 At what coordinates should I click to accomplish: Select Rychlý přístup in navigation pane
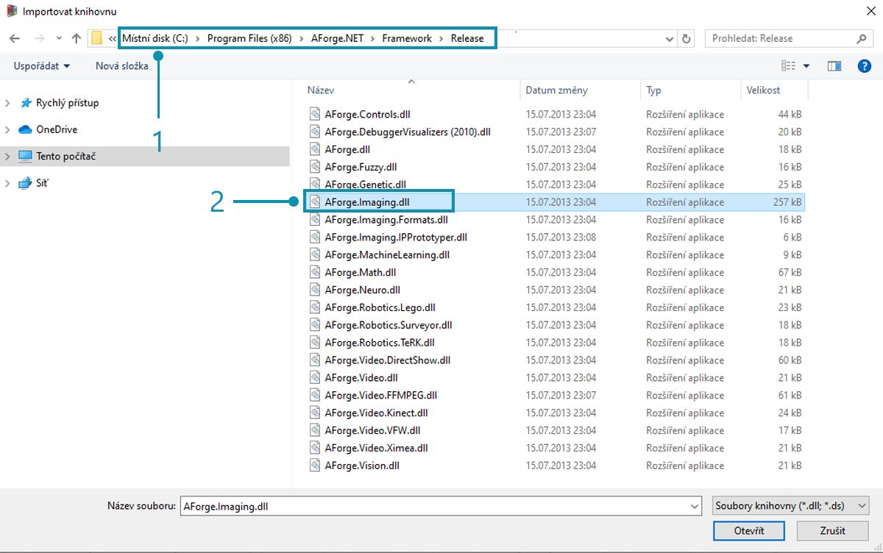click(x=67, y=103)
